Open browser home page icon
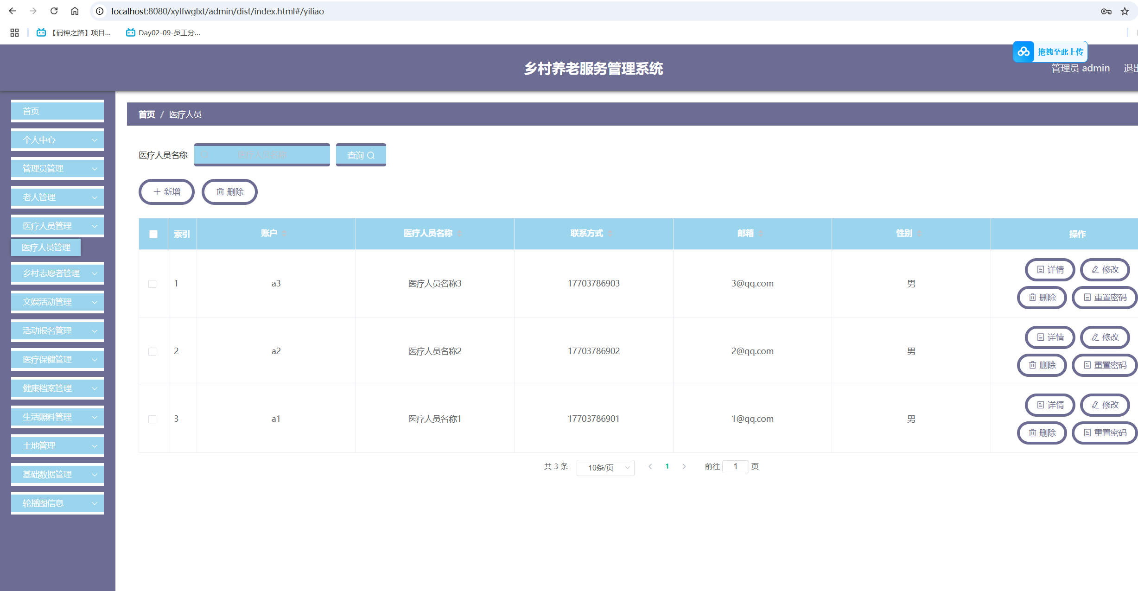Image resolution: width=1138 pixels, height=591 pixels. click(x=75, y=11)
